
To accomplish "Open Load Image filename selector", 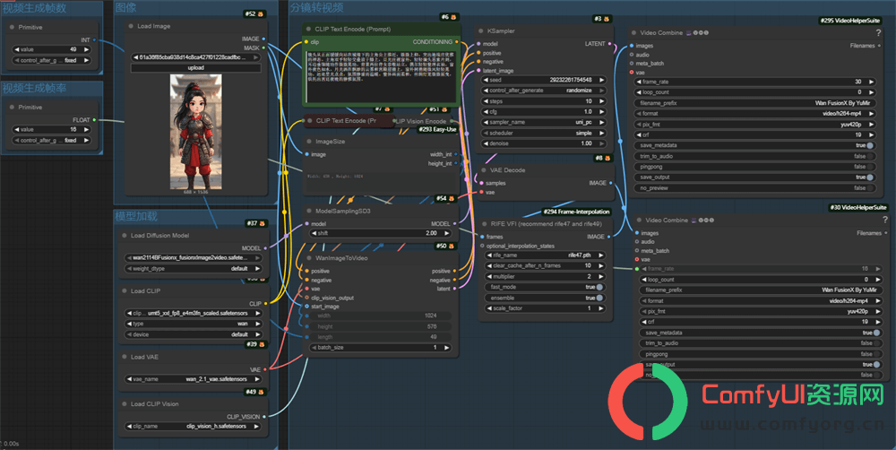I will pos(196,57).
